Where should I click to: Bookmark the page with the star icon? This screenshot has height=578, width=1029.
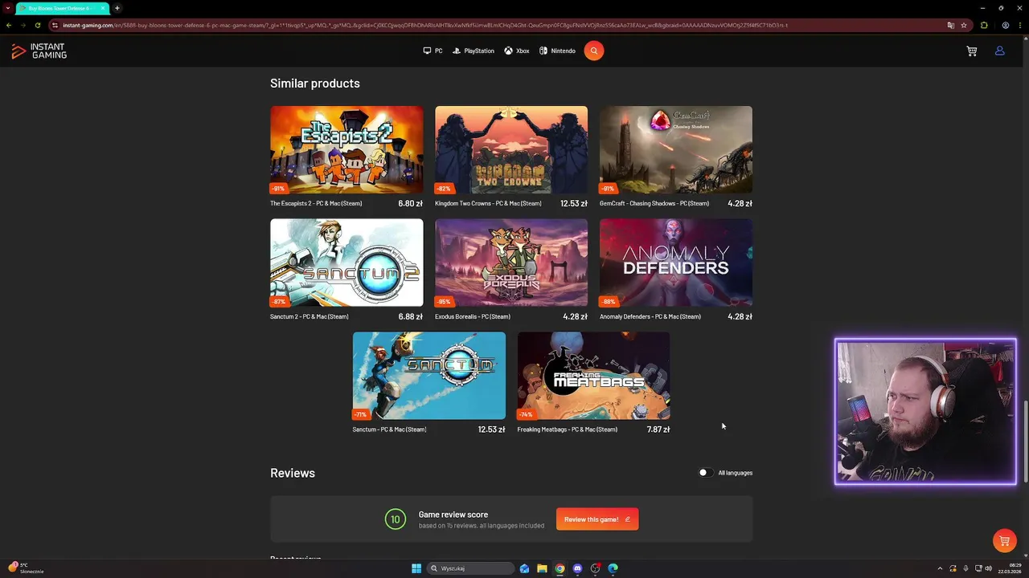pyautogui.click(x=964, y=25)
